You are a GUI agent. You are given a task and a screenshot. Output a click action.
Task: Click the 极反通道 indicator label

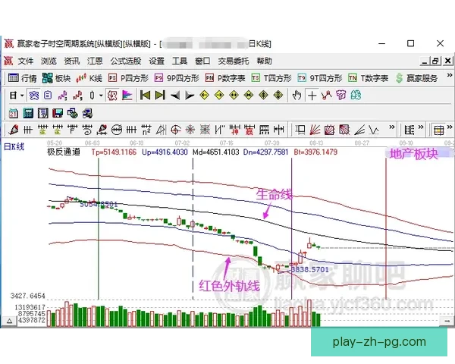(64, 152)
